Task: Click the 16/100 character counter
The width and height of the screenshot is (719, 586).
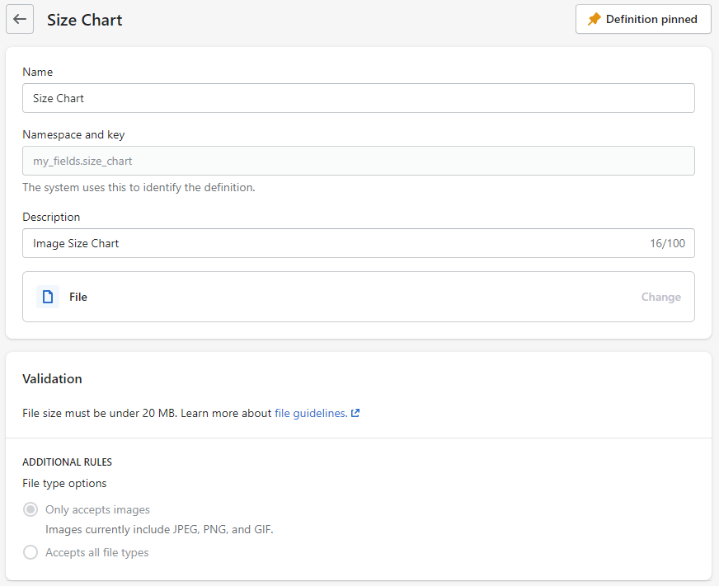Action: click(667, 244)
